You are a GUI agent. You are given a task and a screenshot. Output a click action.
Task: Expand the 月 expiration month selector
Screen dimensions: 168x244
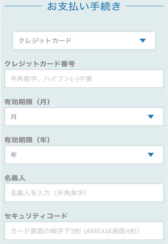[x=84, y=117]
